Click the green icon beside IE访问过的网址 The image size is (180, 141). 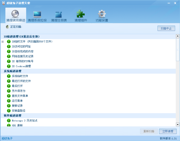[9, 46]
